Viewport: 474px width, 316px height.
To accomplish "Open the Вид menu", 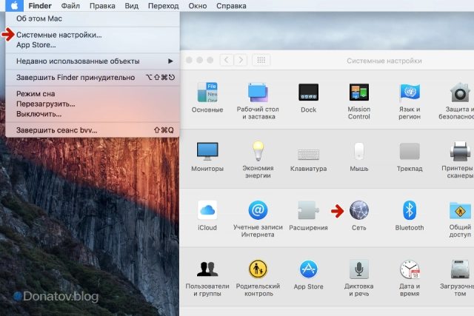I will (x=132, y=6).
